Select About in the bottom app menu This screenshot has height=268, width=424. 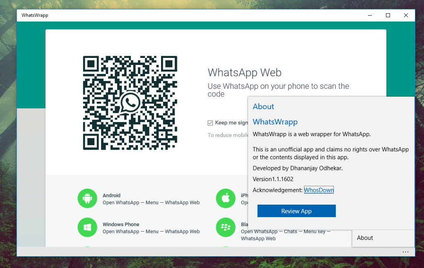click(x=383, y=238)
